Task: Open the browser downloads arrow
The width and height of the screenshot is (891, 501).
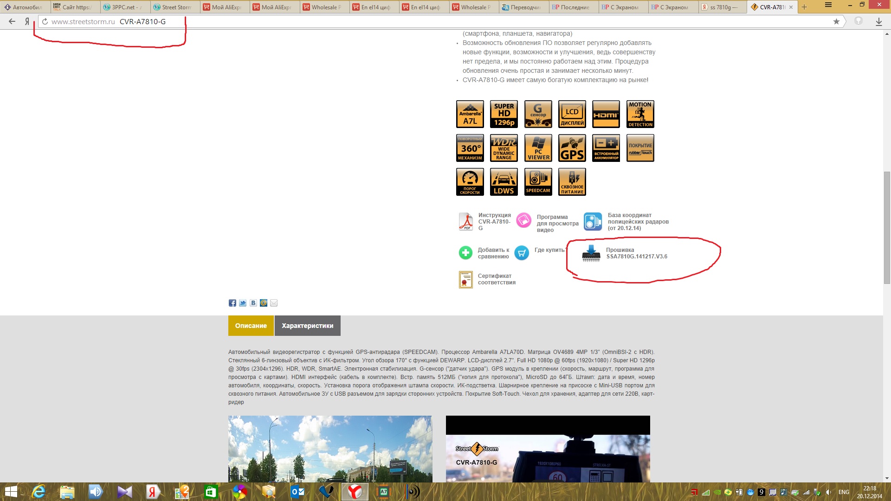Action: pos(879,21)
